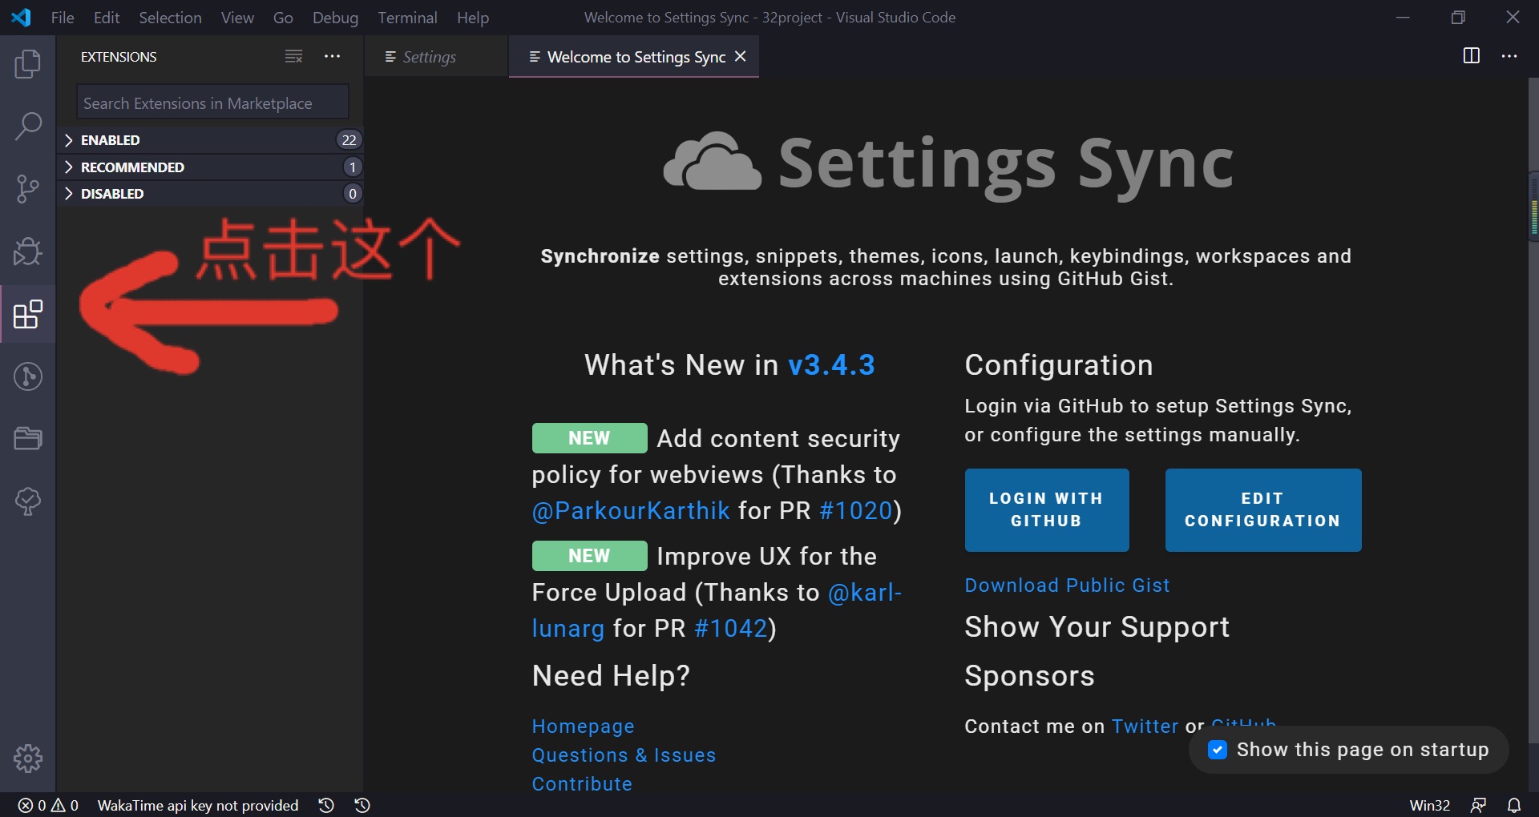Click errors and warnings count in status bar
This screenshot has height=817, width=1539.
48,805
